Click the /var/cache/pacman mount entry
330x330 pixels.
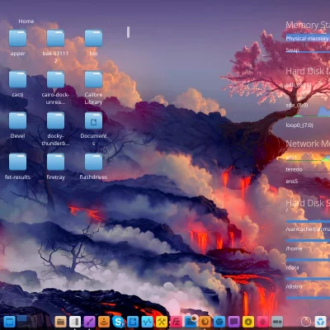pyautogui.click(x=308, y=229)
